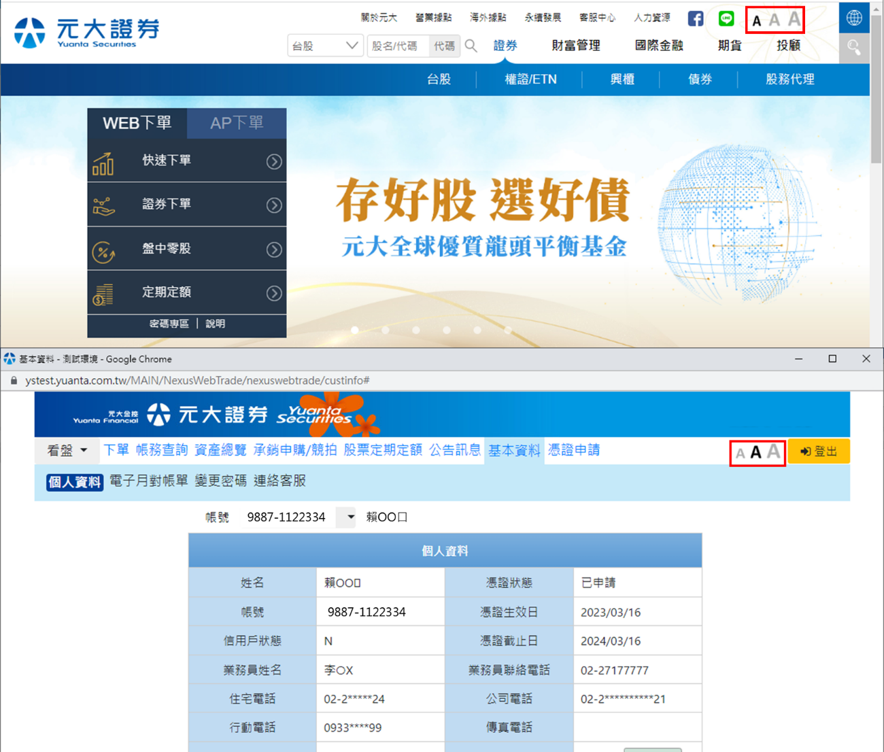Open 帳務查詢 in Chrome window menu
This screenshot has height=752, width=884.
(x=162, y=450)
